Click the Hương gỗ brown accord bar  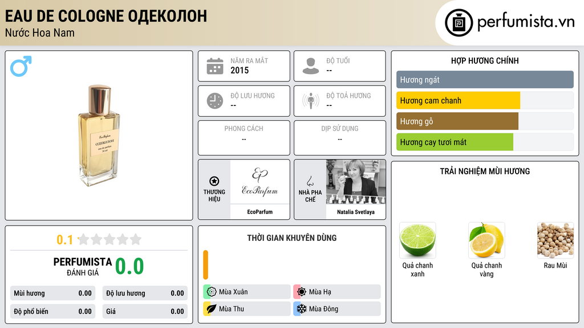pyautogui.click(x=457, y=121)
